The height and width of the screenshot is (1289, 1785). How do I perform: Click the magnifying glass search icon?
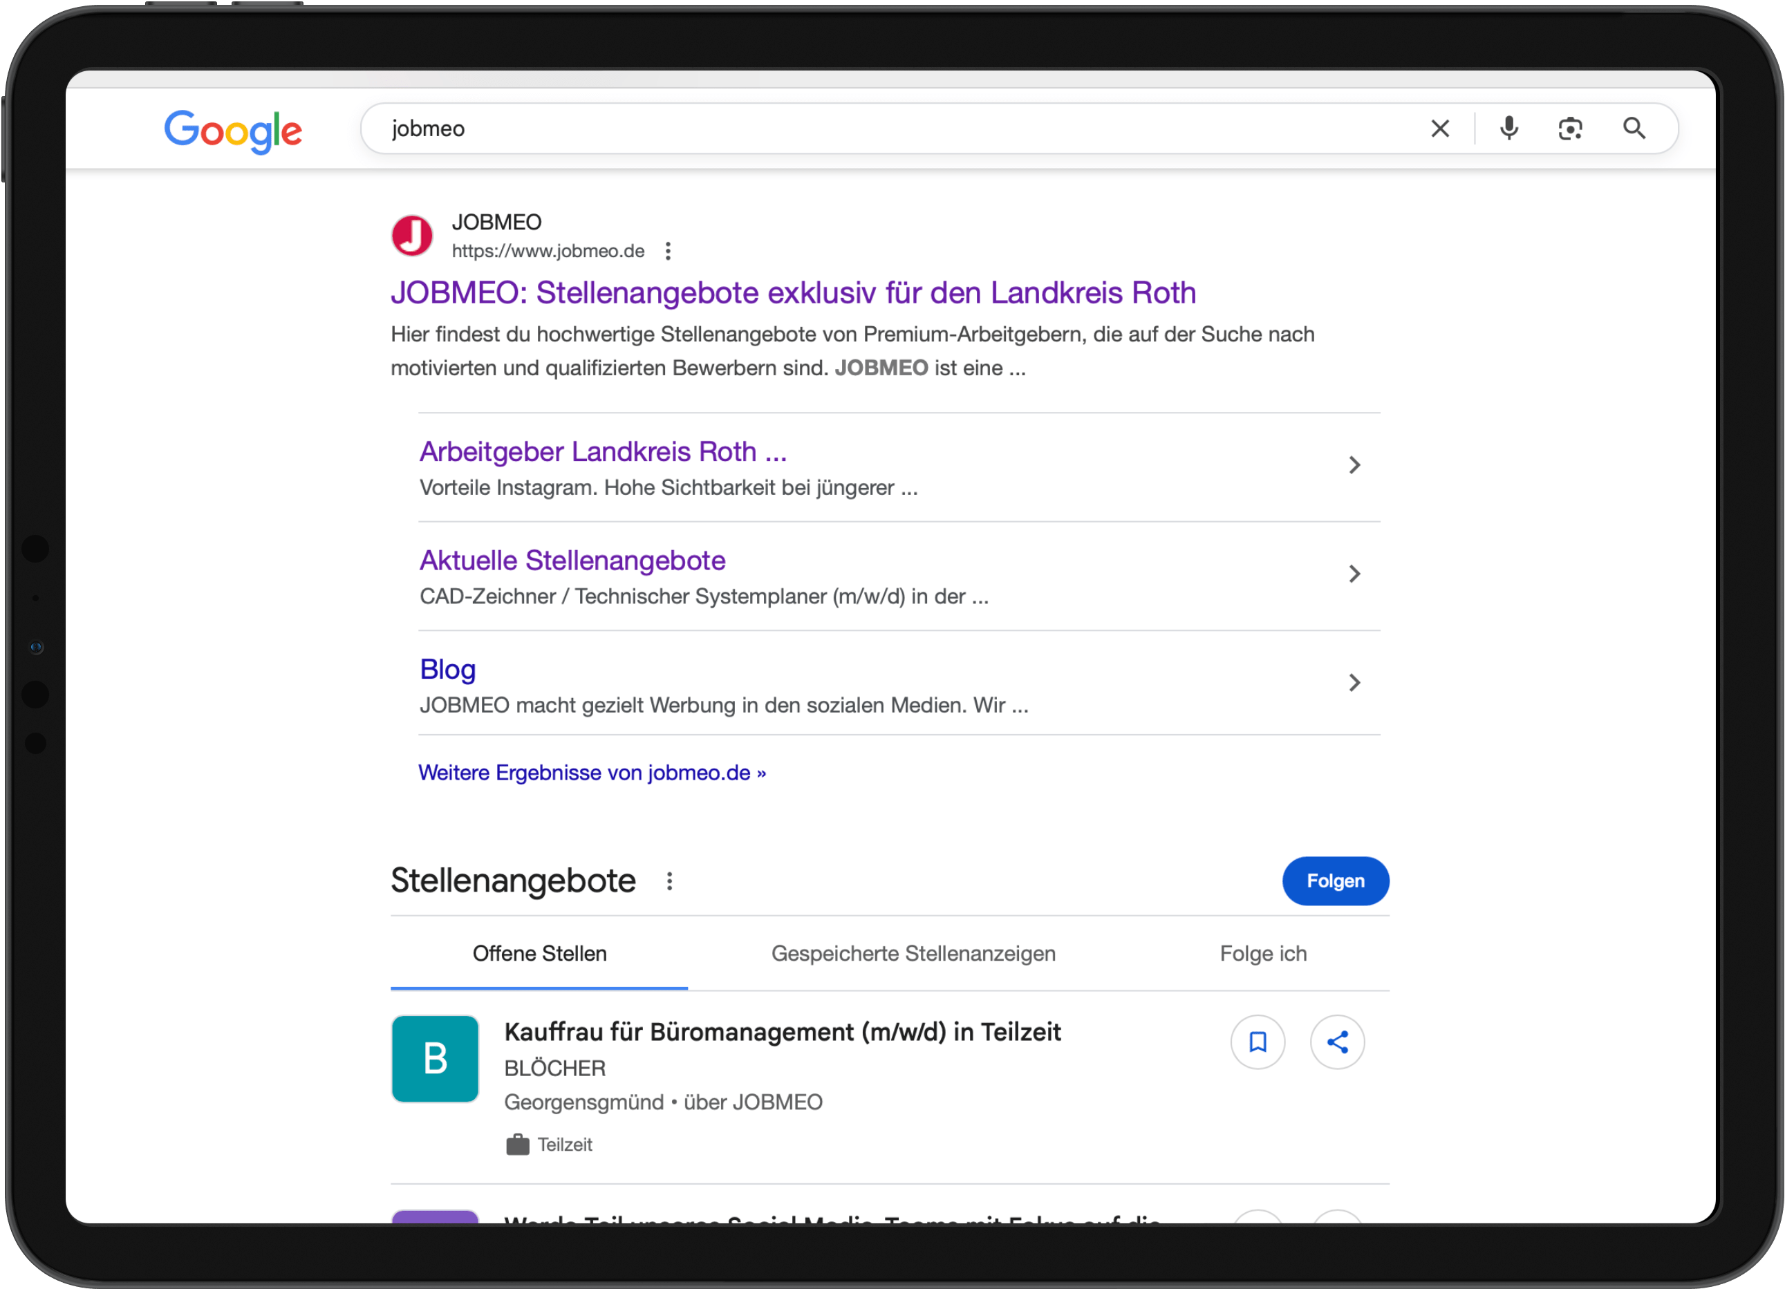tap(1634, 129)
